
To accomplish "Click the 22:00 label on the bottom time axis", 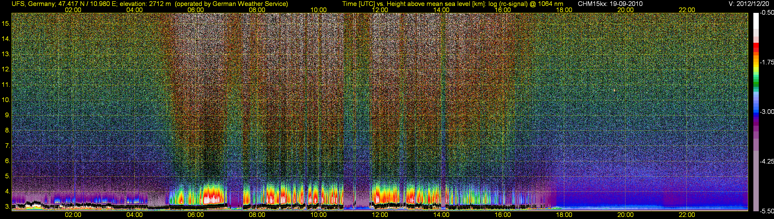I will point(687,215).
